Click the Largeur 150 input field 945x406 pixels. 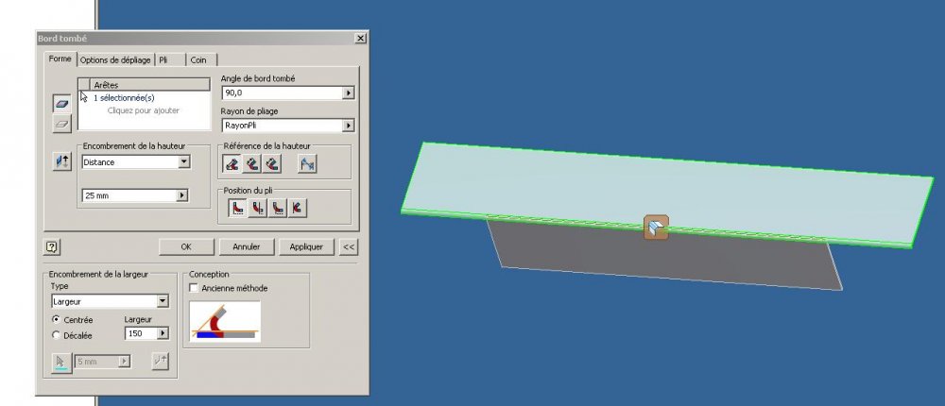point(141,333)
